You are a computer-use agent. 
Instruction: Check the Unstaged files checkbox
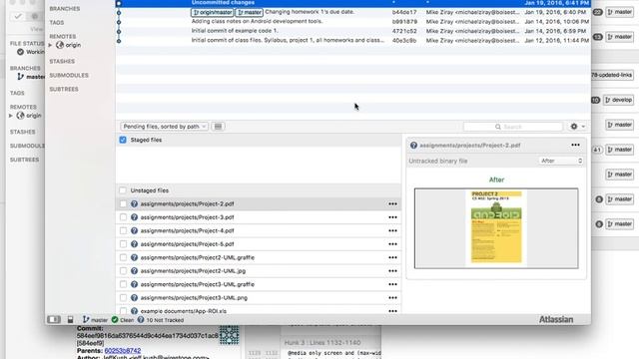[123, 190]
